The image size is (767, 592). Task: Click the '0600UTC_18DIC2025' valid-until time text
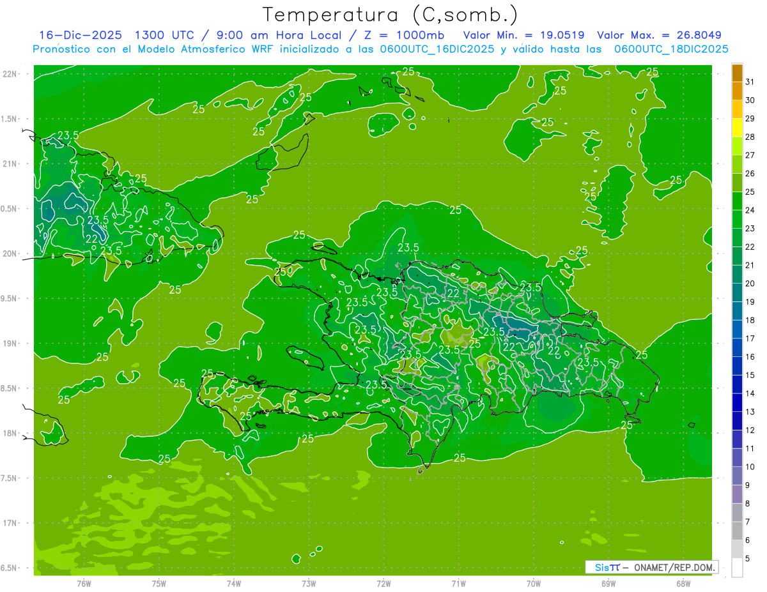(x=671, y=49)
